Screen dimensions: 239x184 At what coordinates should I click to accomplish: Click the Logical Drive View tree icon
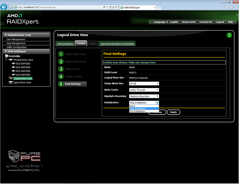[10, 79]
